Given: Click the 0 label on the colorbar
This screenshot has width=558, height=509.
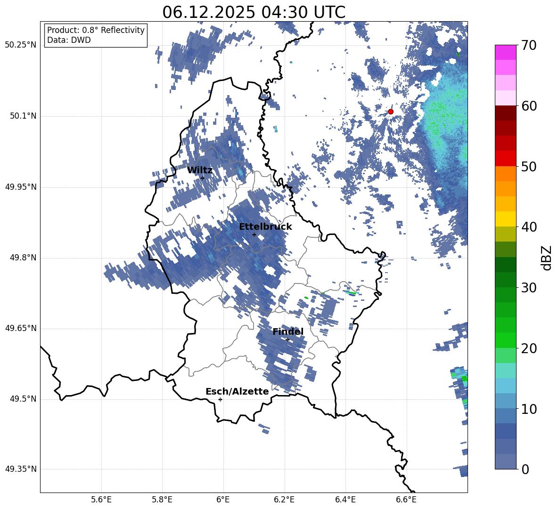Looking at the screenshot, I should coord(525,469).
